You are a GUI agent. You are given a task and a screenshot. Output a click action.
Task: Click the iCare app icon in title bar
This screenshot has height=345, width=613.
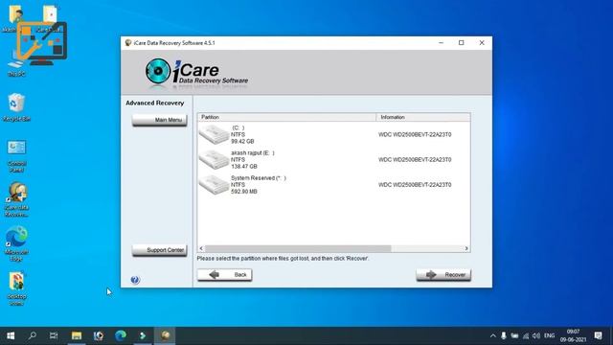coord(127,42)
